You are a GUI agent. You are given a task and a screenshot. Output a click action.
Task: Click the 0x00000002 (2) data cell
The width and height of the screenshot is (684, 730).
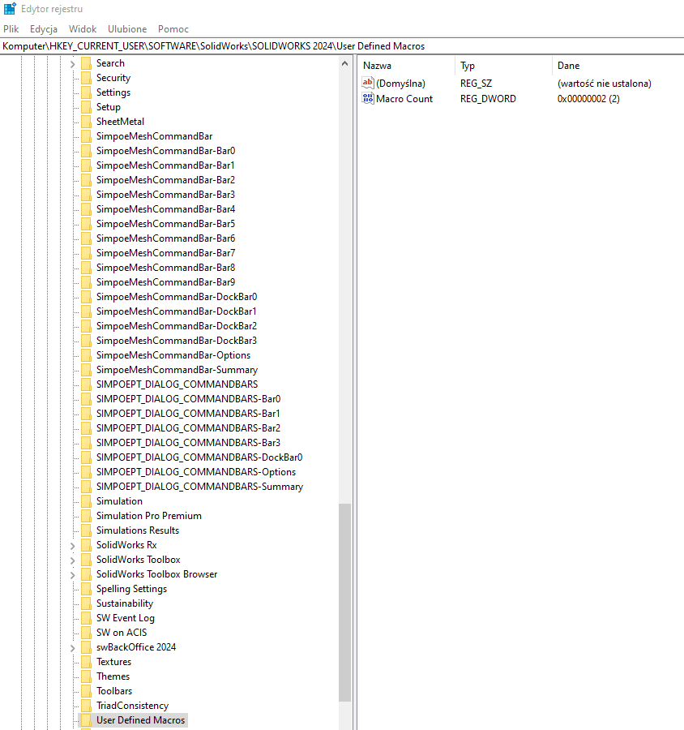588,99
